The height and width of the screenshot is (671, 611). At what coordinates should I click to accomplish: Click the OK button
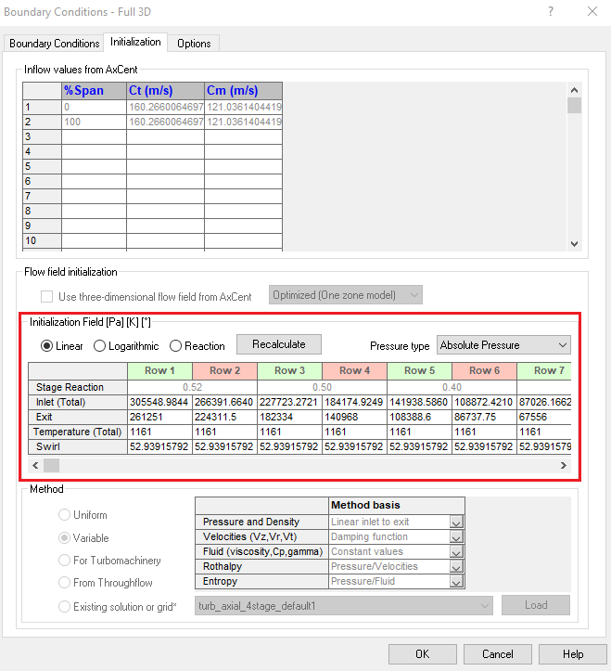(x=423, y=654)
